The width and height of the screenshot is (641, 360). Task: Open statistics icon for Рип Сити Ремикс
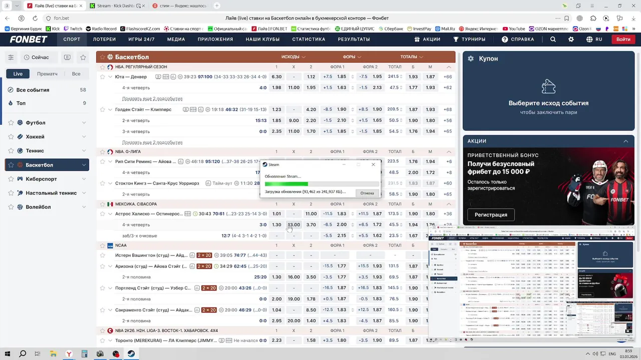tap(181, 162)
